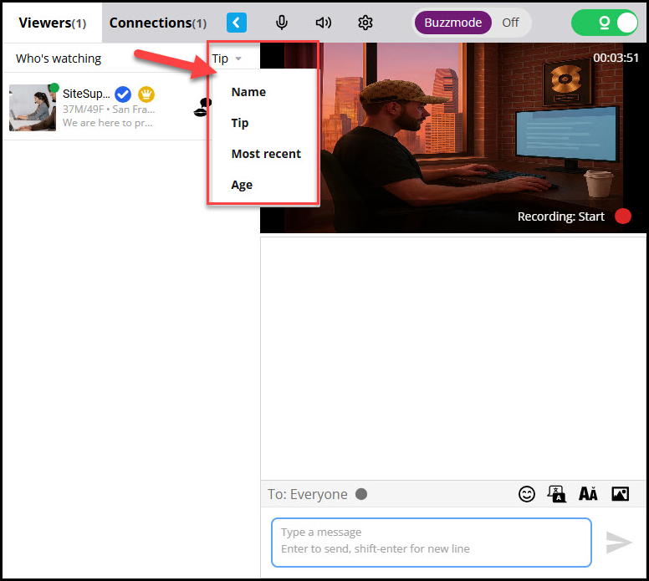Click the SiteSup... viewer name
649x581 pixels.
(x=86, y=94)
